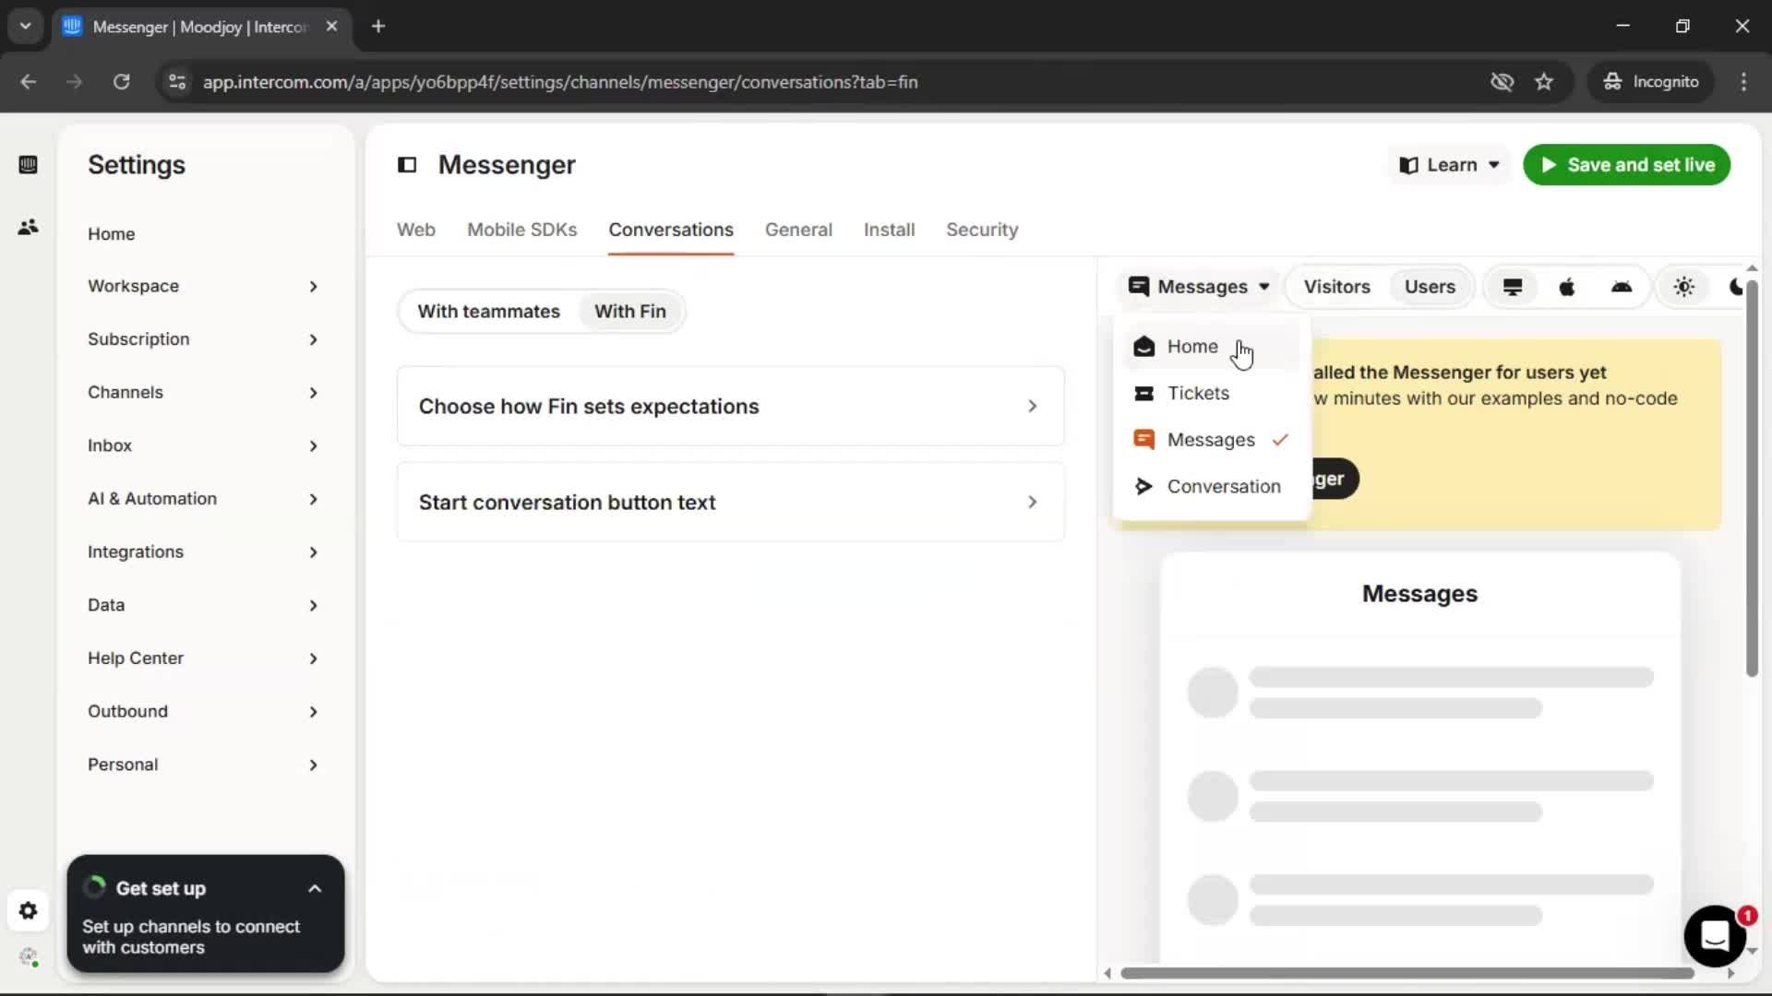This screenshot has width=1772, height=996.
Task: Click the tracking protection eye icon in address bar
Action: point(1502,82)
